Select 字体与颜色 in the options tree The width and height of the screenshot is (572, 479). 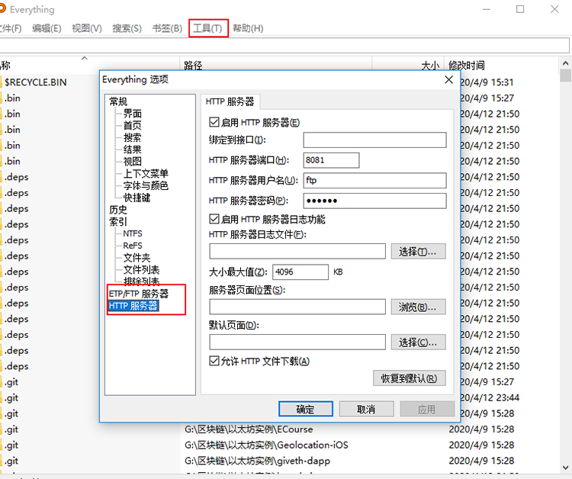[146, 185]
